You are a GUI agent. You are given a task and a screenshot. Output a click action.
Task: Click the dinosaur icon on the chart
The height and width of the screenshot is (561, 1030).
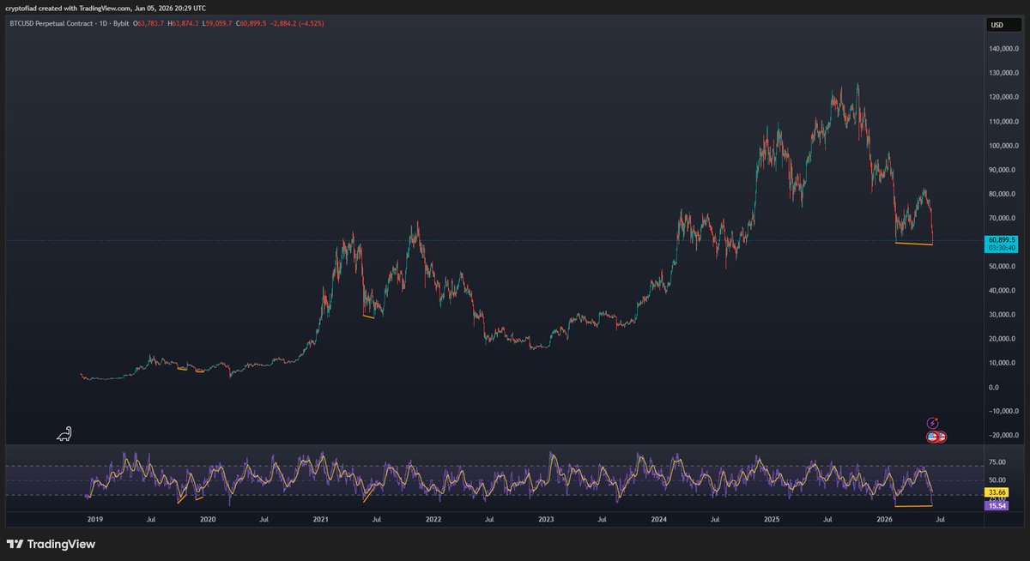tap(64, 435)
